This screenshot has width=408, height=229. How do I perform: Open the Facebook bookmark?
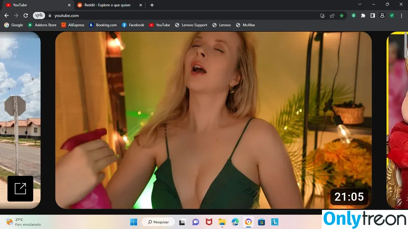pyautogui.click(x=133, y=25)
